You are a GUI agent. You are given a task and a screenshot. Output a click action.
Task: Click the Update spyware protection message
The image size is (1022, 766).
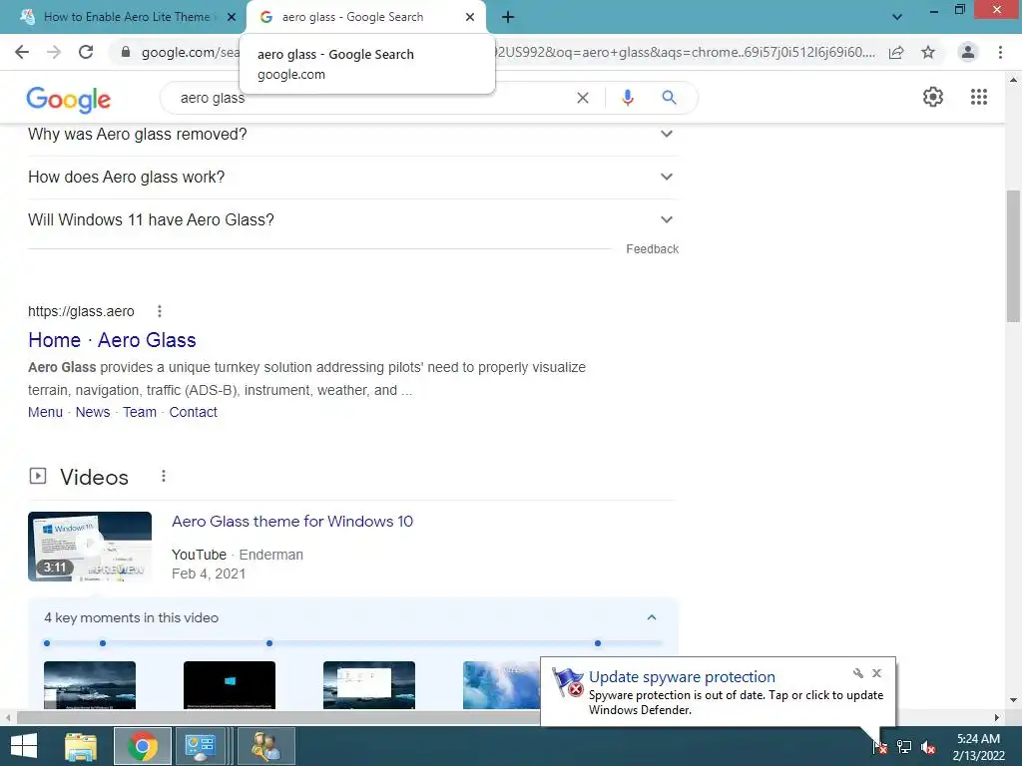736,702
